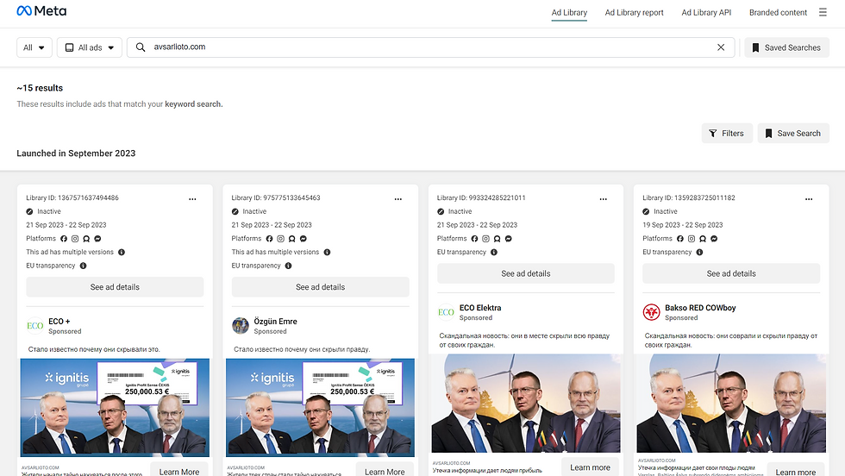845x476 pixels.
Task: Click Özgün Emre profile avatar
Action: tap(241, 326)
